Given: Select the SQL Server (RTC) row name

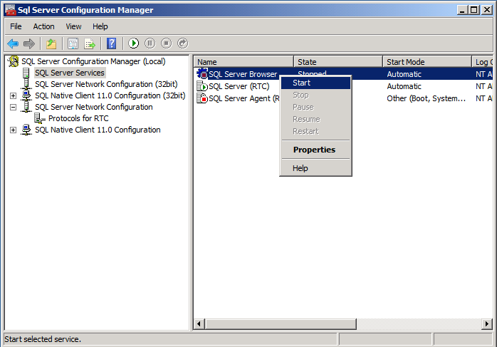Looking at the screenshot, I should 239,86.
